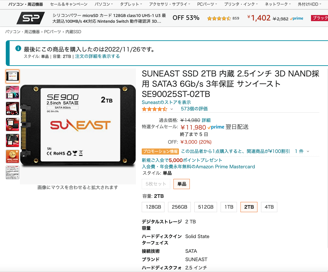Select the fifth product thumbnail image
This screenshot has height=272, width=328.
[x=13, y=140]
